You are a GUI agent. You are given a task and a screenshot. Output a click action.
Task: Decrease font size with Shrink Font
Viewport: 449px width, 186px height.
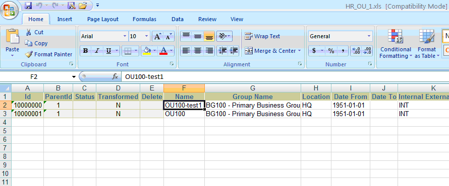[x=169, y=36]
